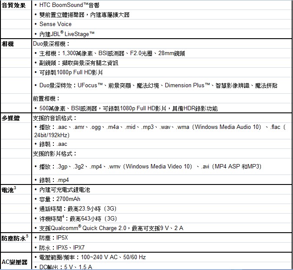The width and height of the screenshot is (293, 270).
Task: Click 支援的影片格式： heading
Action: pos(55,154)
